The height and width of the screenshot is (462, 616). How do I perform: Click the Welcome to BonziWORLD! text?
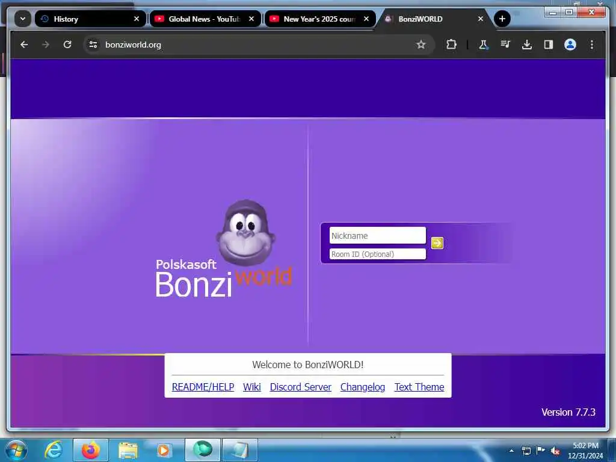(x=307, y=365)
